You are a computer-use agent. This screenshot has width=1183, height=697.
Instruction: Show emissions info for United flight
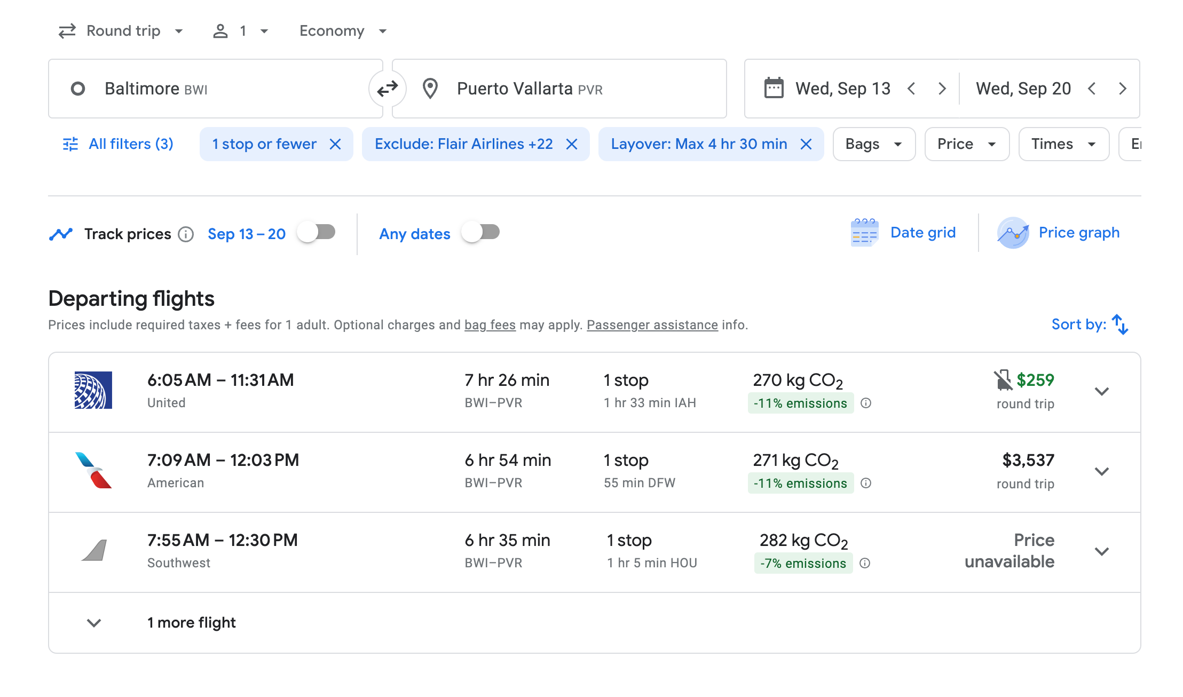coord(866,403)
